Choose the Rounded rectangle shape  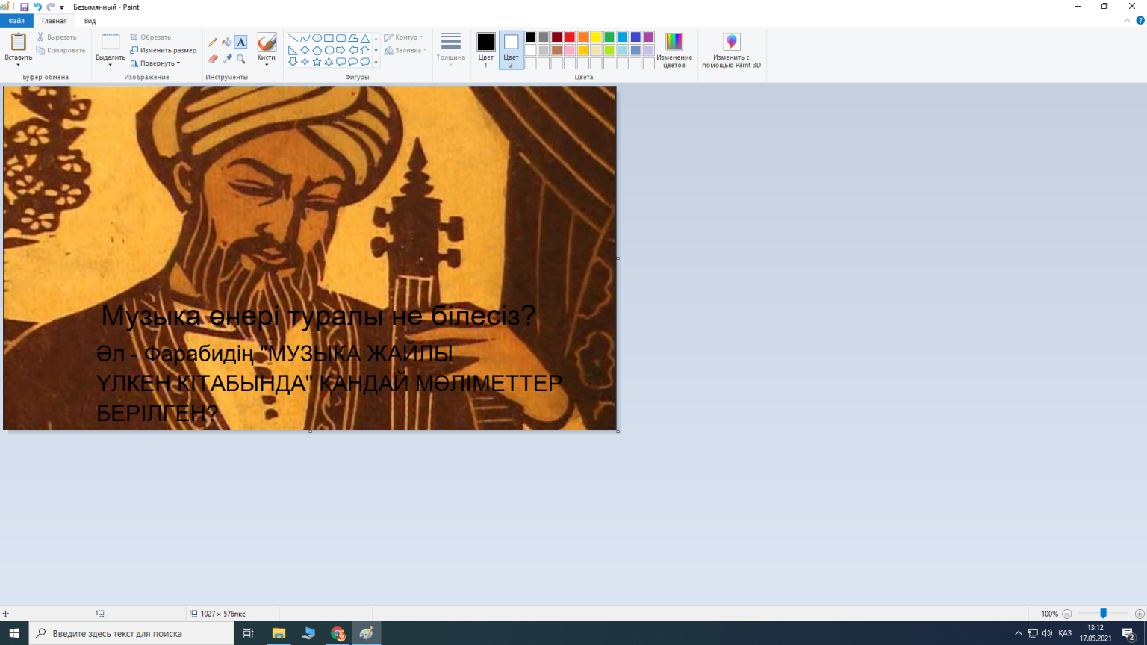point(341,38)
